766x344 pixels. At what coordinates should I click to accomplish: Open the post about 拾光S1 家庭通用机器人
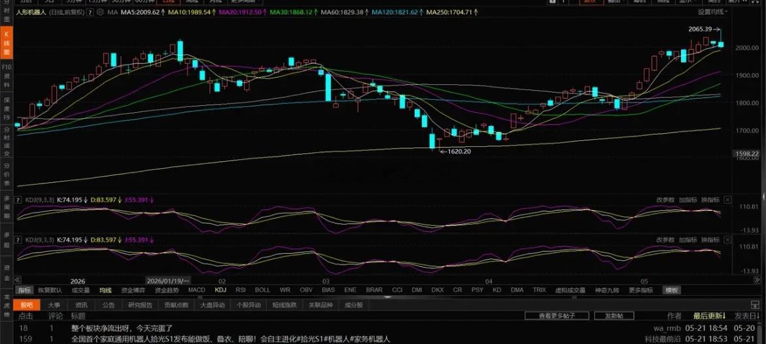[230, 339]
